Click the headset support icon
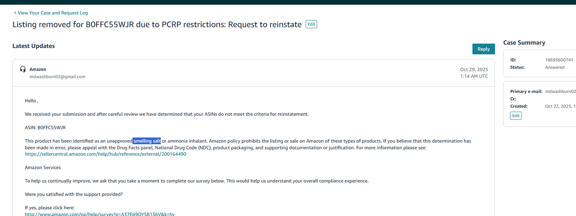The width and height of the screenshot is (576, 216). (x=23, y=69)
